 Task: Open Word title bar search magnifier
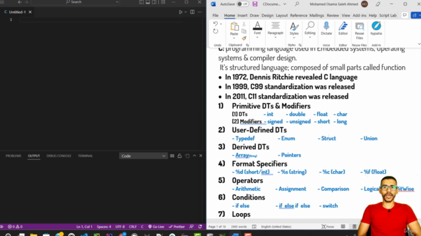point(297,4)
